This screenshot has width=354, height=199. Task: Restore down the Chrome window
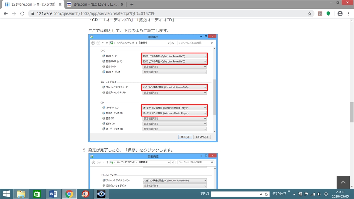[338, 3]
